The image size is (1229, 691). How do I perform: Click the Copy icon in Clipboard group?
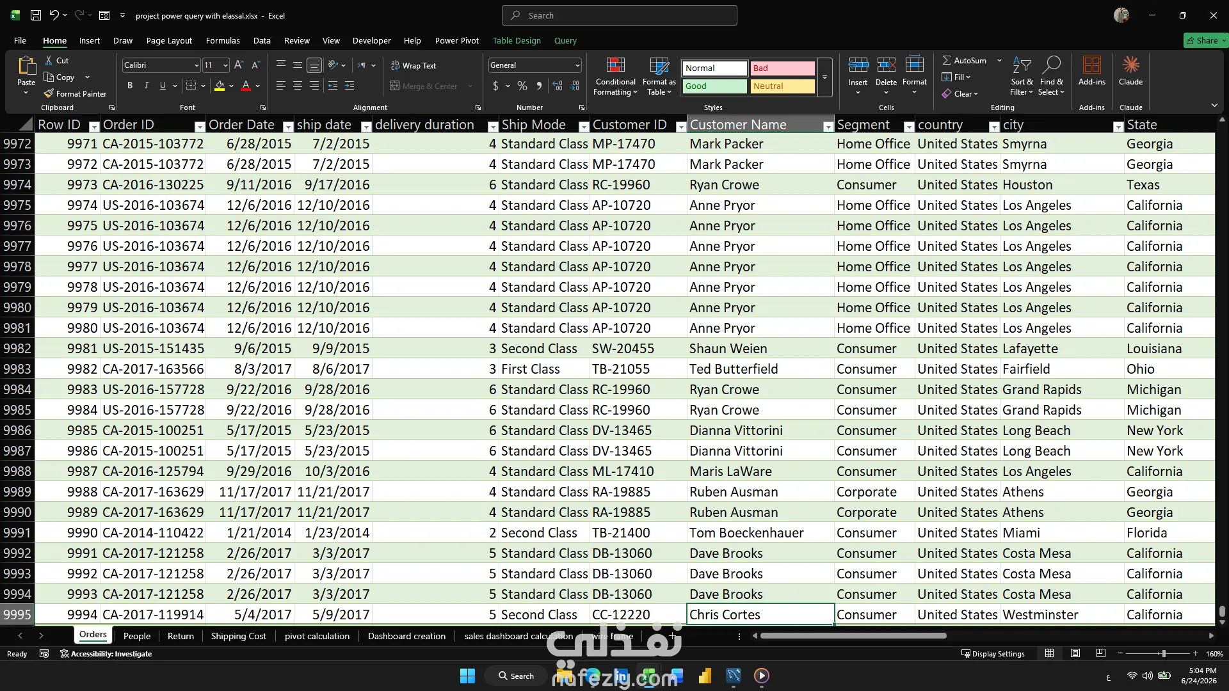[x=49, y=77]
